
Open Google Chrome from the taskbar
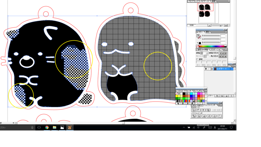coord(47,127)
